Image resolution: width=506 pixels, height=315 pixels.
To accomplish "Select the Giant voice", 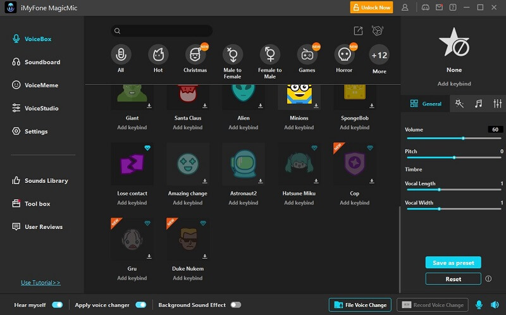I will [132, 97].
